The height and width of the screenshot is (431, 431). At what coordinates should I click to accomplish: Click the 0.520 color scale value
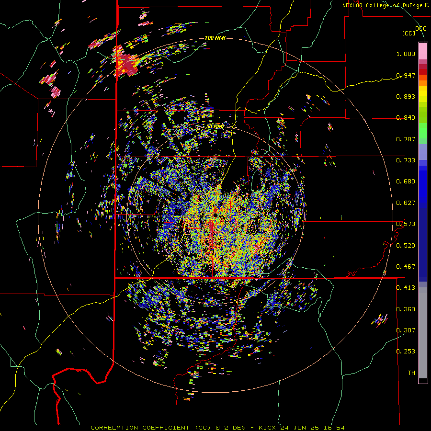tap(406, 246)
